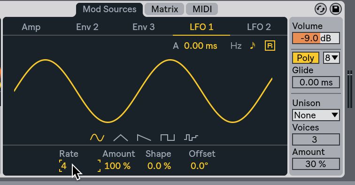Click the Volume -9.0 dB slider
The image size is (355, 185).
(316, 38)
